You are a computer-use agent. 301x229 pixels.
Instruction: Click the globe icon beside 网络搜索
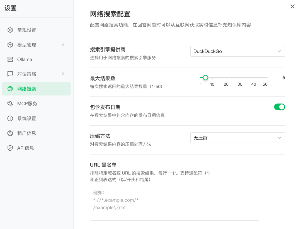coord(10,89)
